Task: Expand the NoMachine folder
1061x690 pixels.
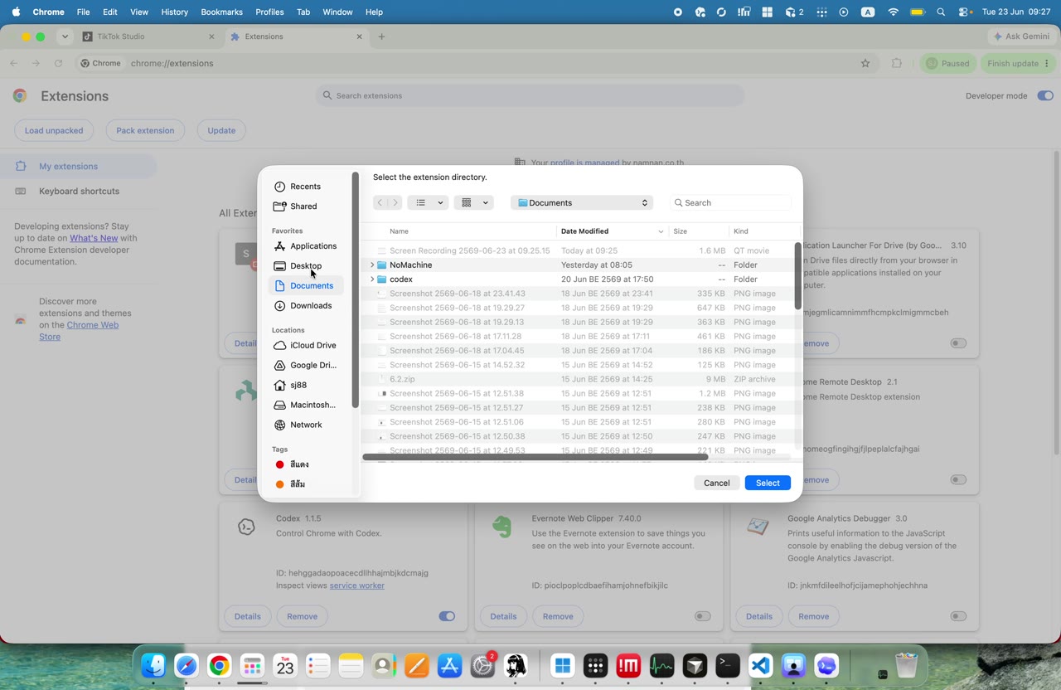Action: tap(371, 265)
